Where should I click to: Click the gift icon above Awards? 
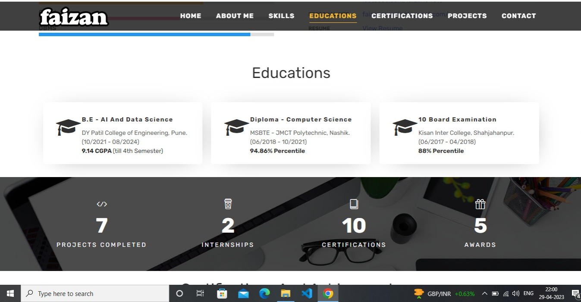tap(480, 204)
